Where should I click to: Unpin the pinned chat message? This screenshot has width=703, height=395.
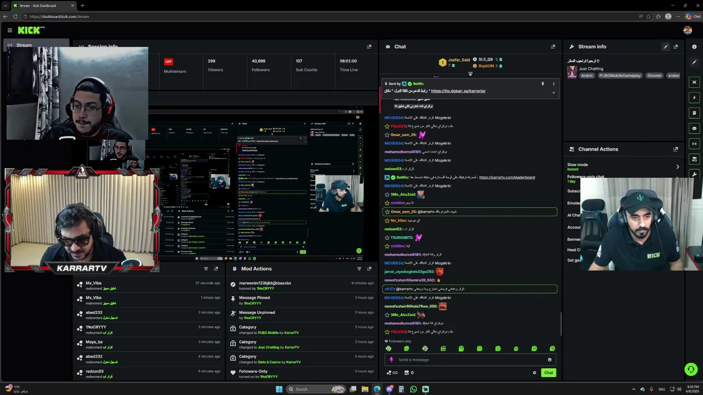543,84
